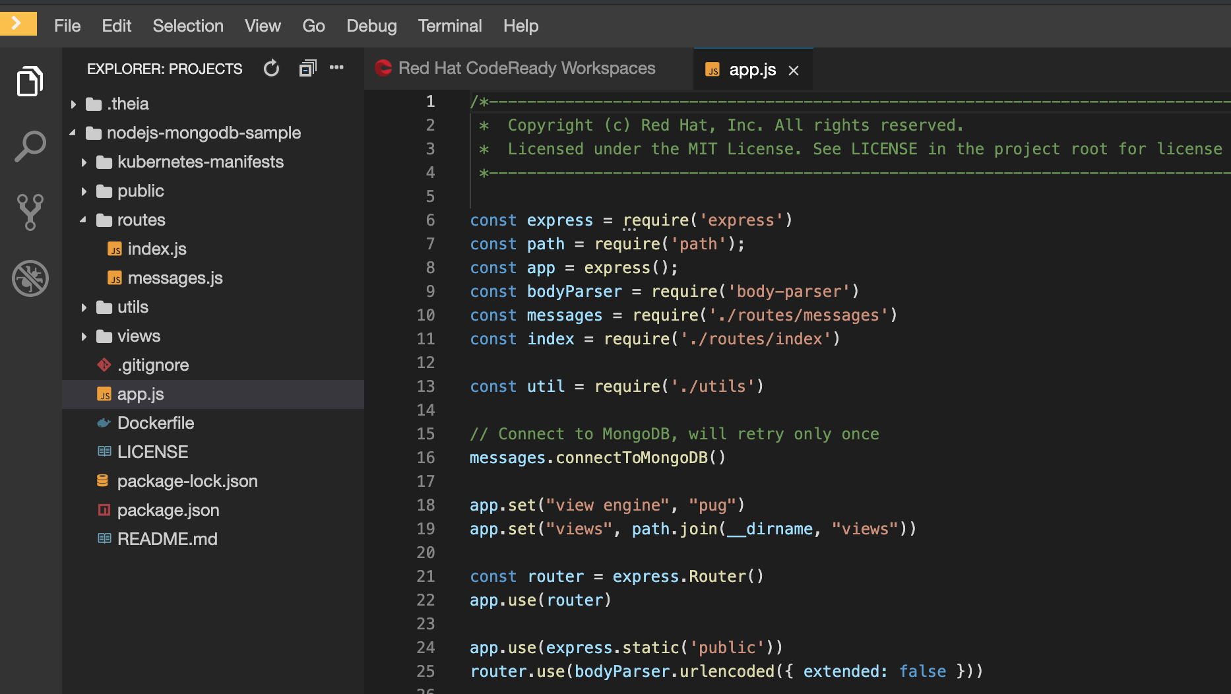Open messages.js file

tap(175, 278)
